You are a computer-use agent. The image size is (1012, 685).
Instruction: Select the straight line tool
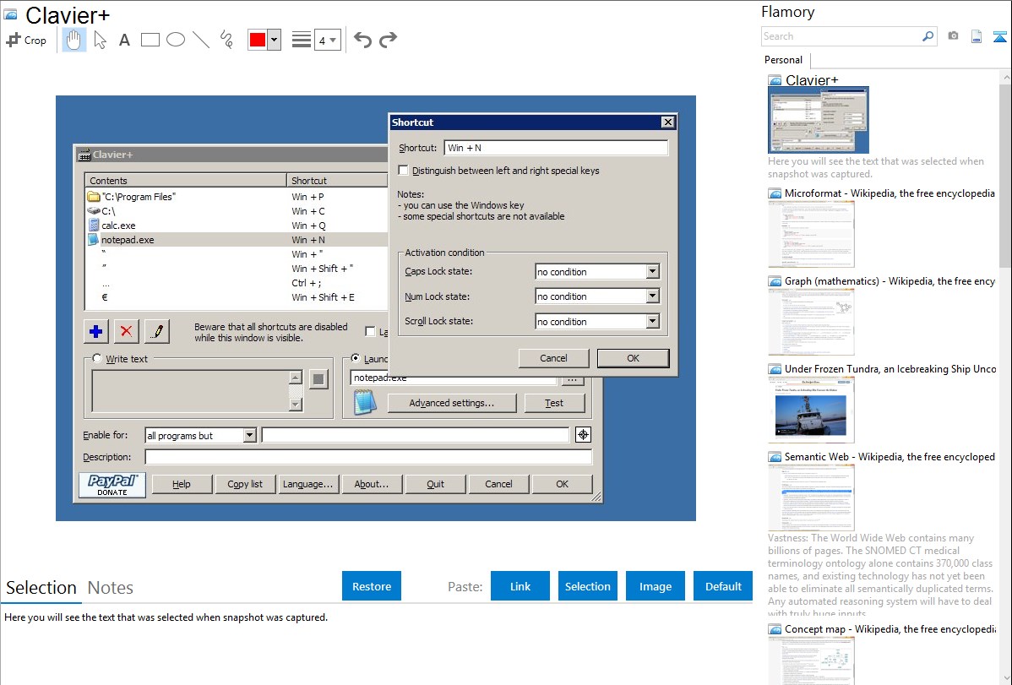coord(201,40)
